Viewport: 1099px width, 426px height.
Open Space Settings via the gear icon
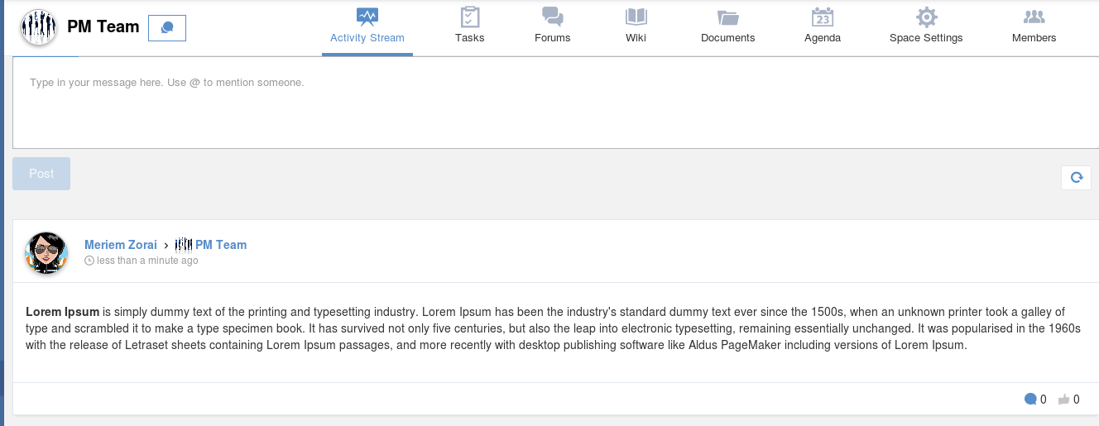coord(926,17)
